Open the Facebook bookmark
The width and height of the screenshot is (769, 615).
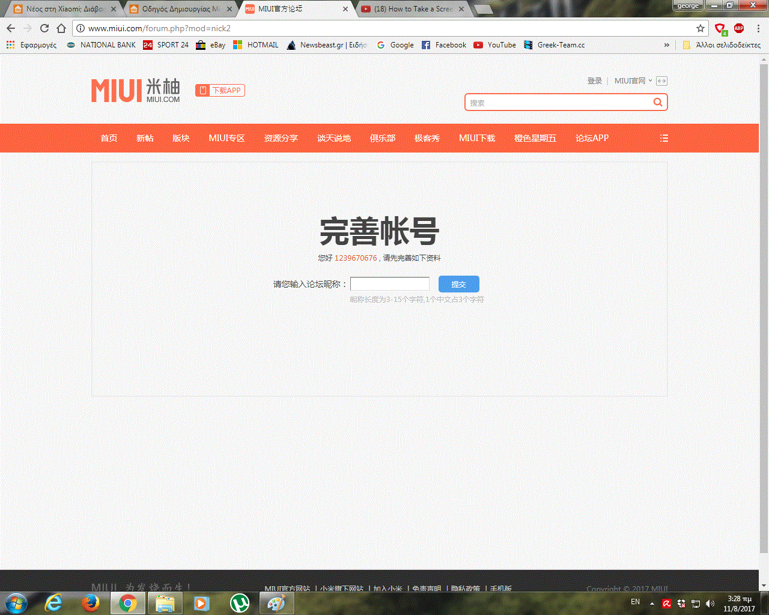click(x=444, y=45)
